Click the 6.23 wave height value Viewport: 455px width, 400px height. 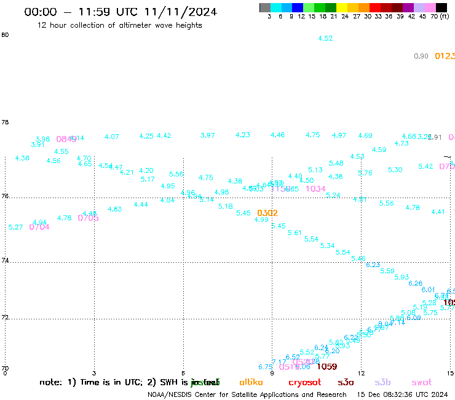point(373,265)
